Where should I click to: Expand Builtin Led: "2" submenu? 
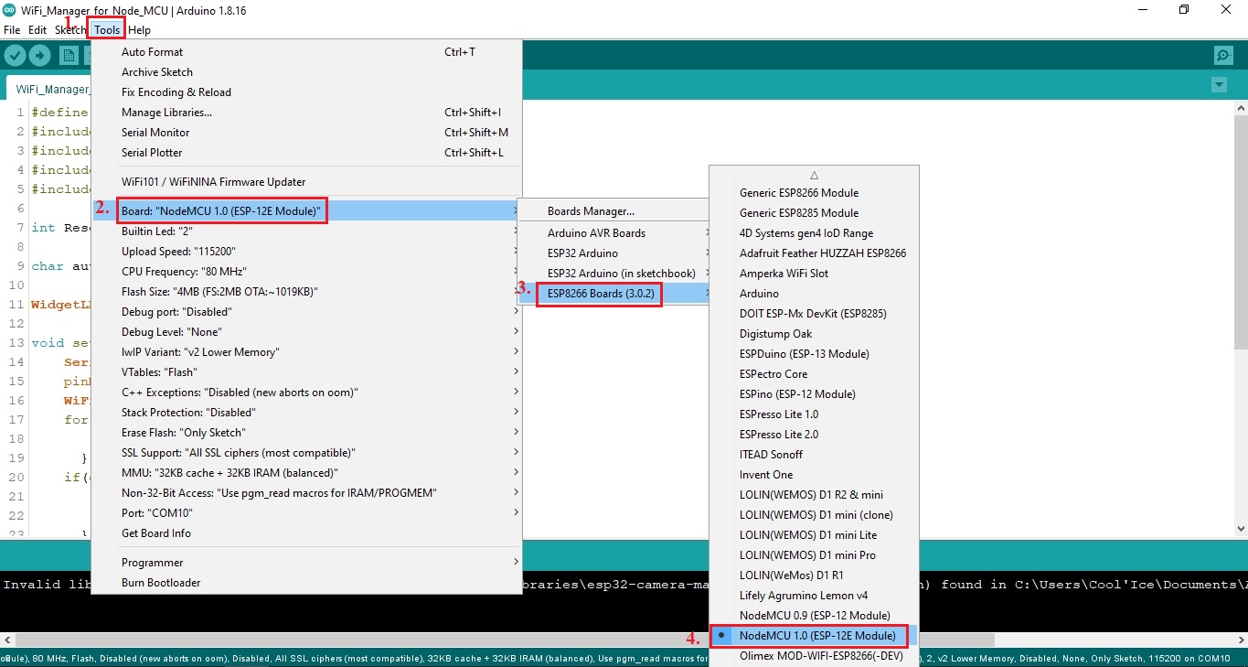click(x=307, y=231)
